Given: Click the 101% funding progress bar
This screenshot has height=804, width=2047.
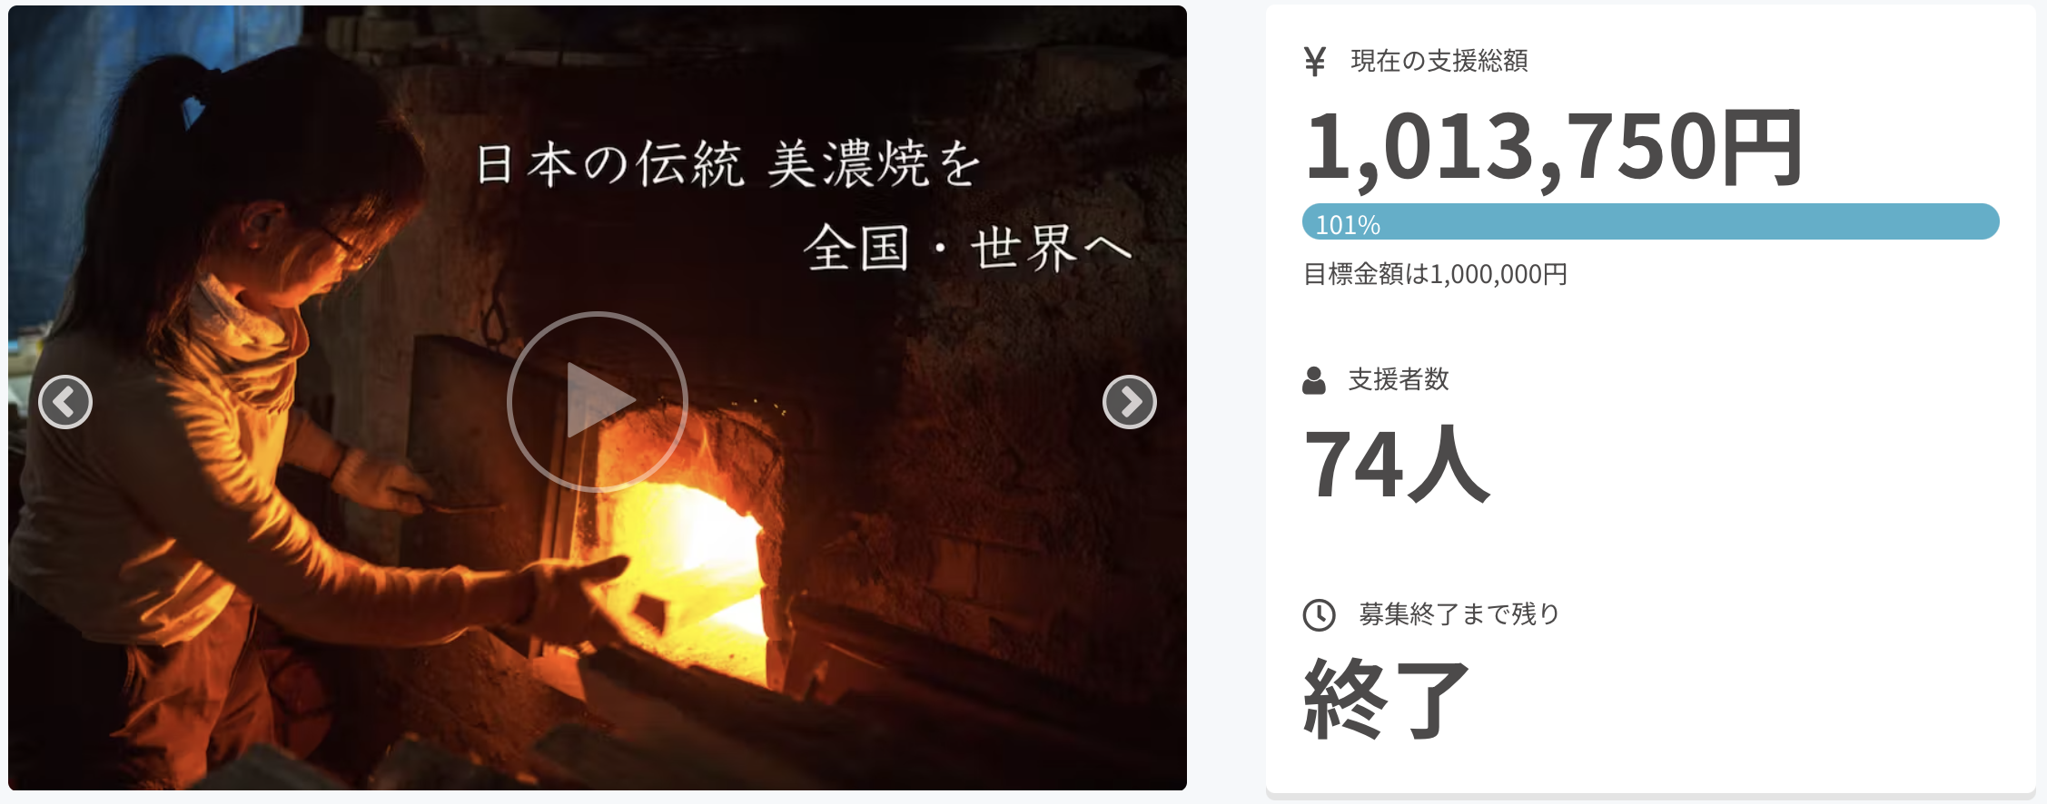Looking at the screenshot, I should 1650,222.
